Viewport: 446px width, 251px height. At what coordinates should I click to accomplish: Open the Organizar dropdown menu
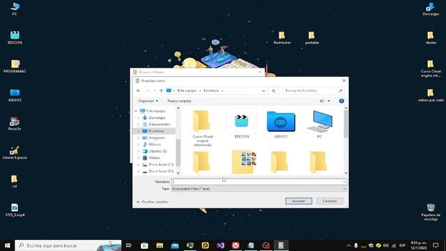[148, 100]
